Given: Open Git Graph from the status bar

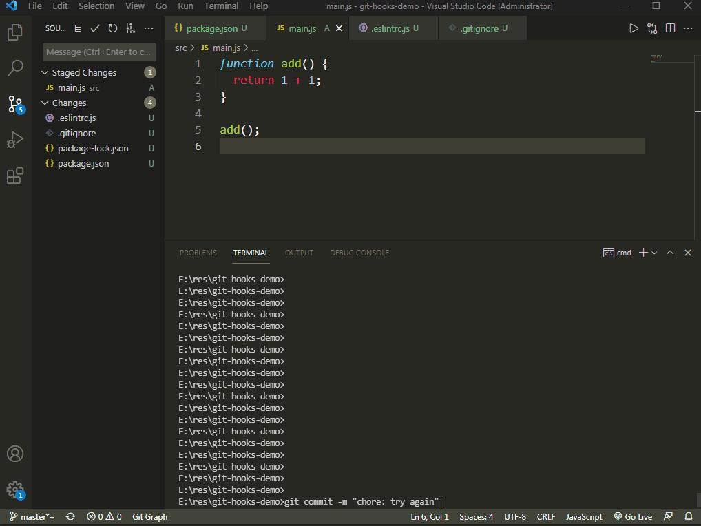Looking at the screenshot, I should coord(149,516).
